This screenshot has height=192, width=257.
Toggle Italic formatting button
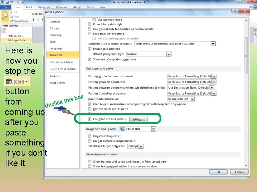(x=38, y=20)
